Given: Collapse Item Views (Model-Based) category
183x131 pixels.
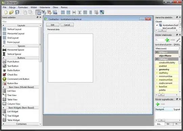Looking at the screenshot, I should (x=3, y=87).
